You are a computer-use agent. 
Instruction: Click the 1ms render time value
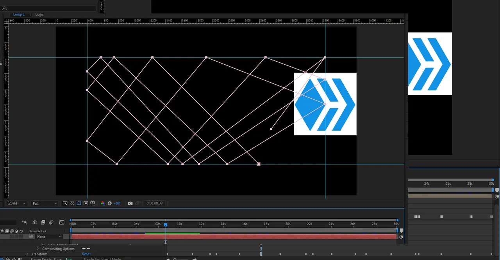click(69, 259)
